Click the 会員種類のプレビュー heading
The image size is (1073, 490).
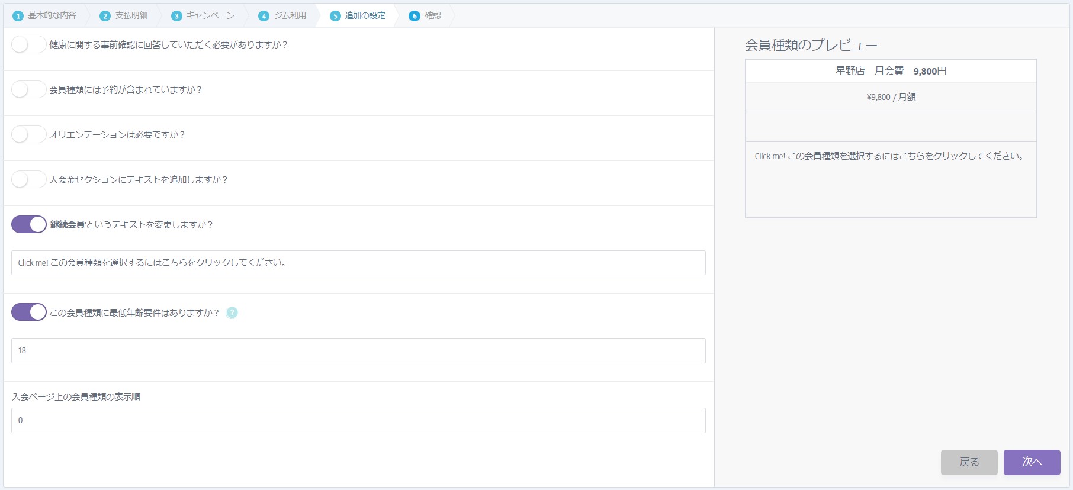click(811, 45)
